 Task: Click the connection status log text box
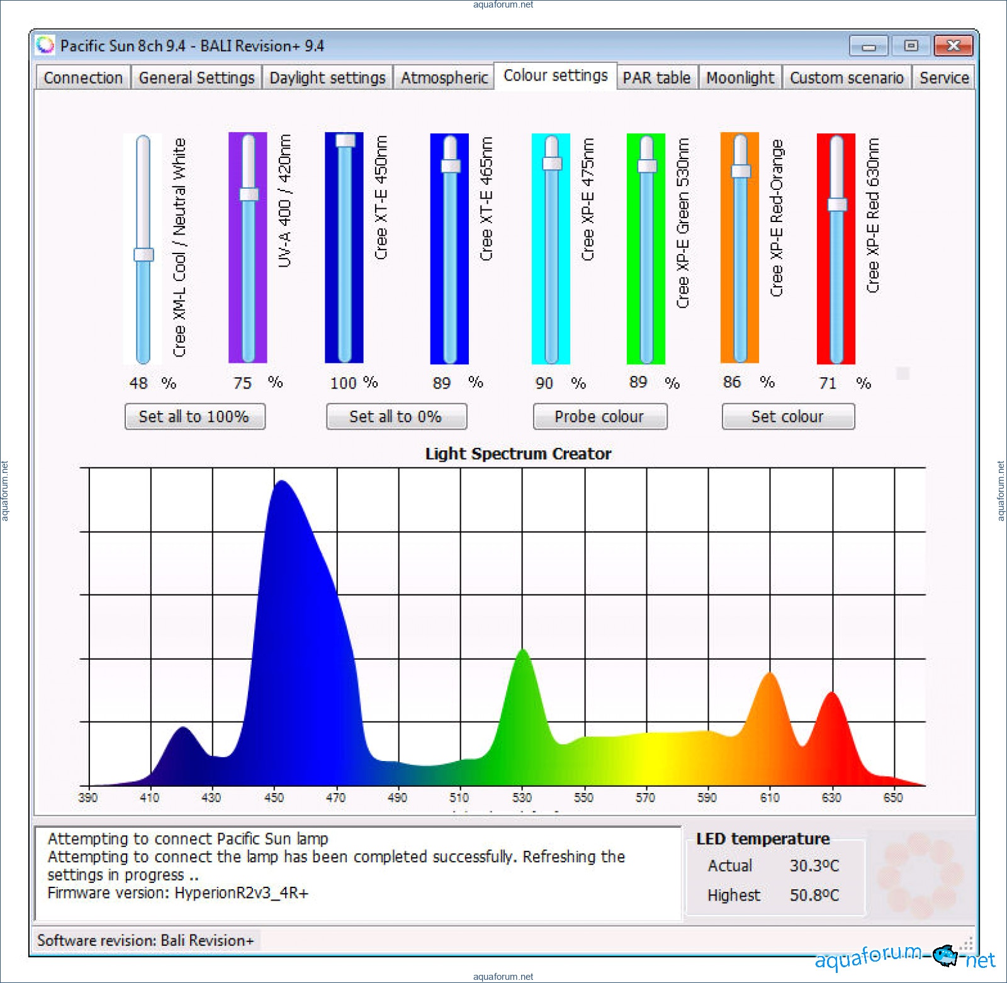tap(357, 873)
